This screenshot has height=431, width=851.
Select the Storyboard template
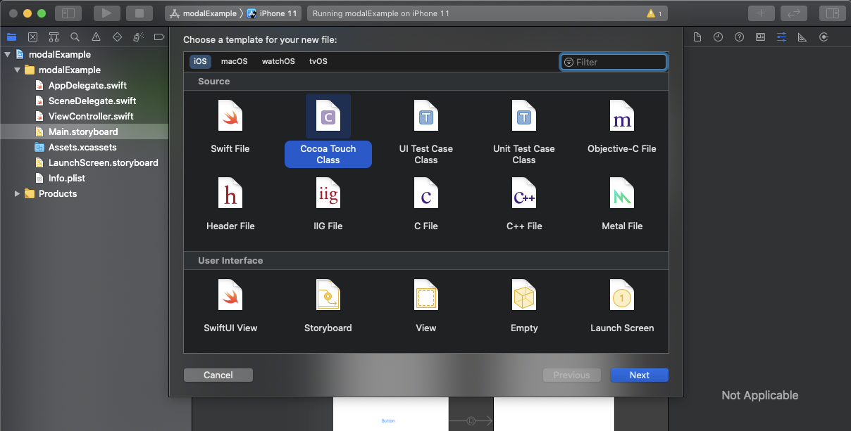(328, 306)
